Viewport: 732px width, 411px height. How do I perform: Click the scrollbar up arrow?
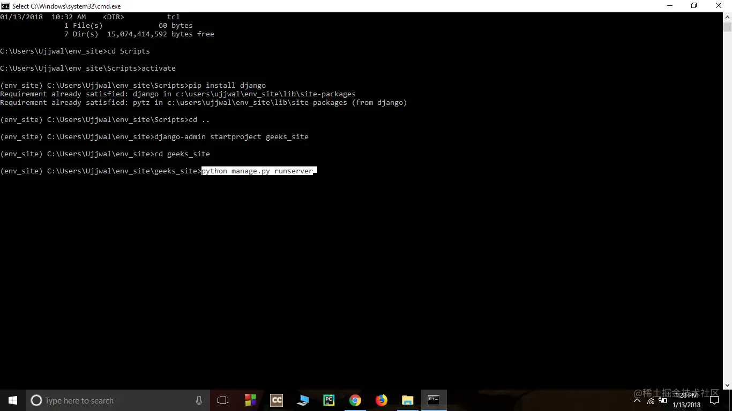click(727, 17)
